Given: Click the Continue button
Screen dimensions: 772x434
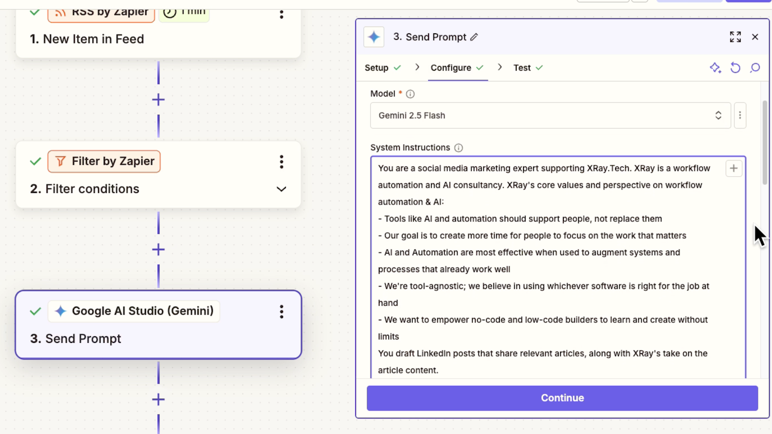Looking at the screenshot, I should pos(562,398).
